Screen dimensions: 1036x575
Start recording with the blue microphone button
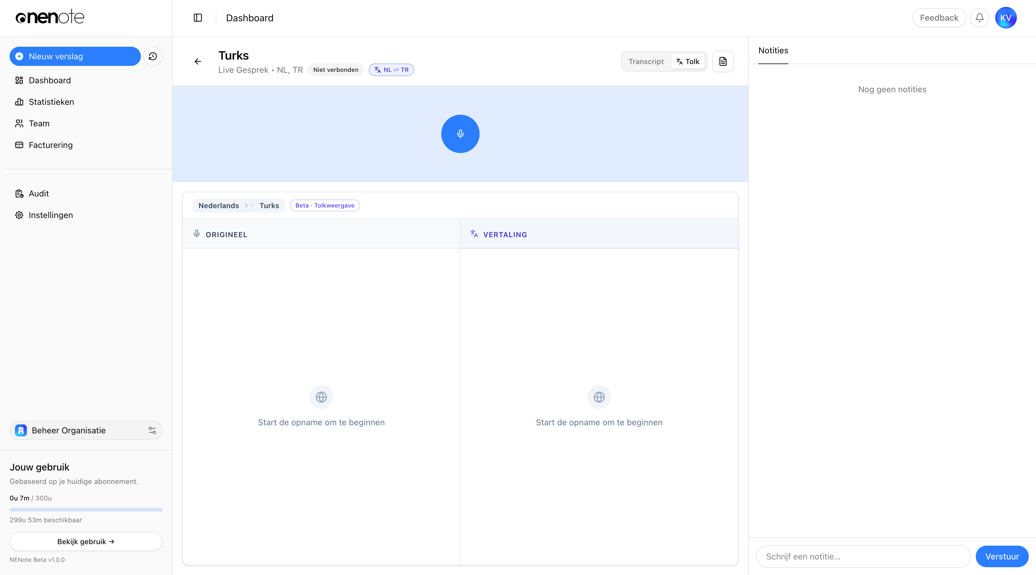pos(460,134)
